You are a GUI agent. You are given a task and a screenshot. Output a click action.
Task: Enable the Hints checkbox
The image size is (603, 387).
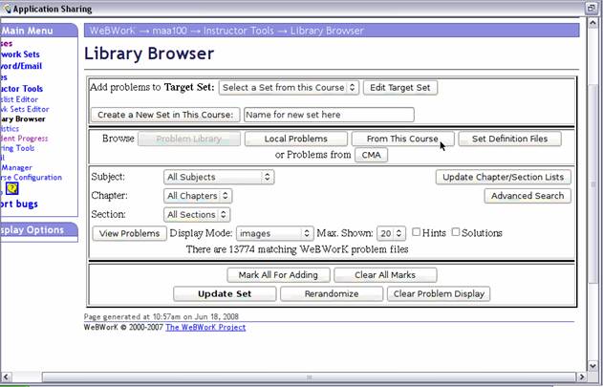pos(417,232)
